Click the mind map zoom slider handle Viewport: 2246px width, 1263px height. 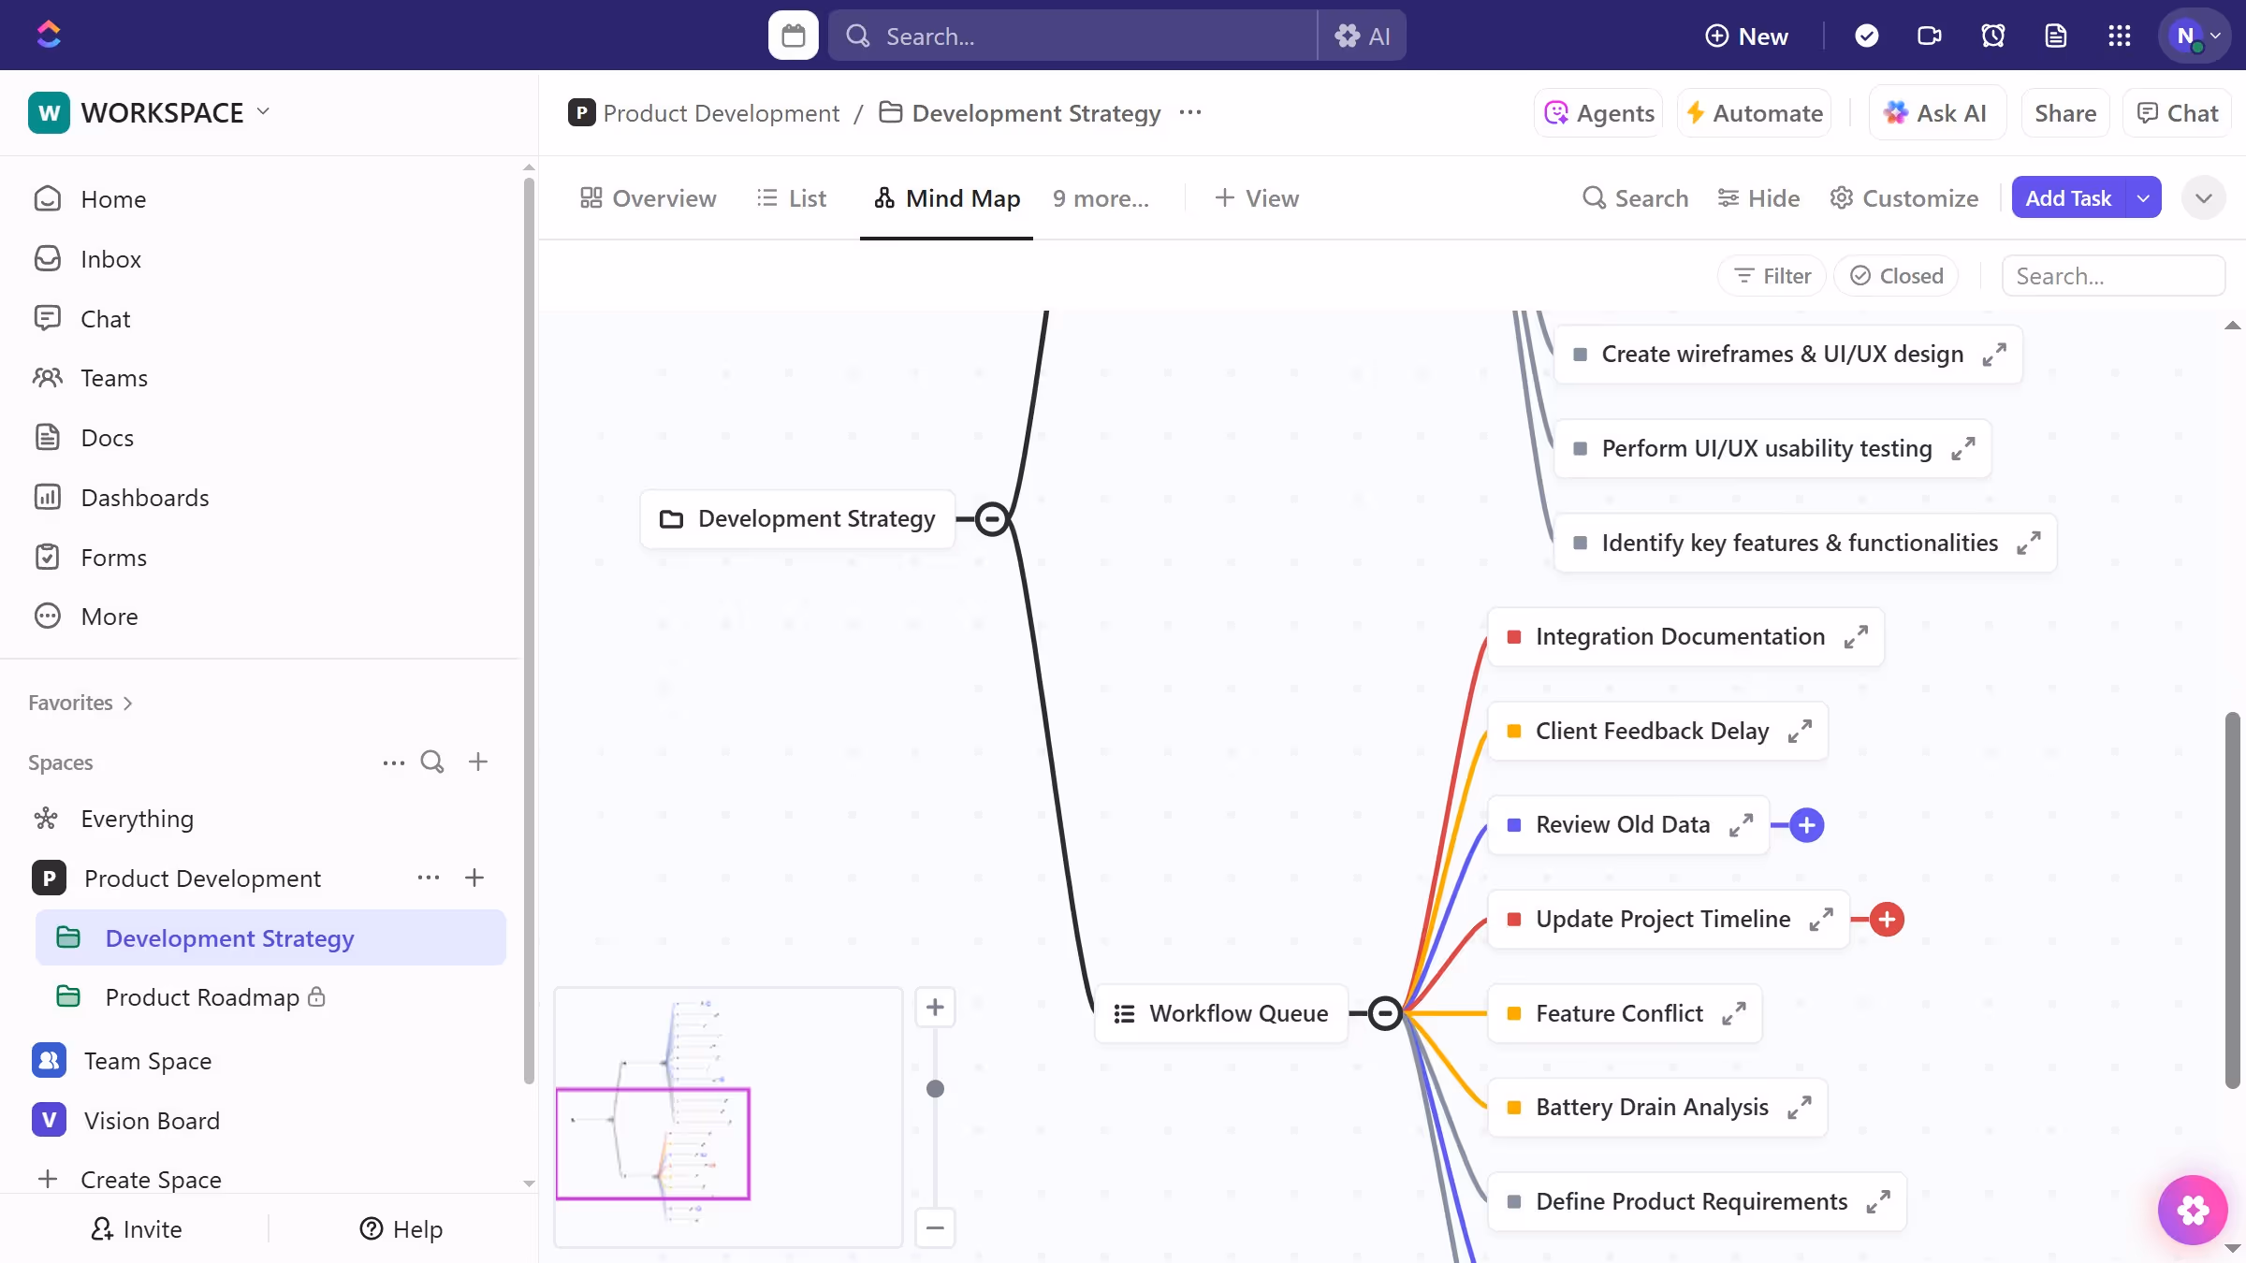pos(935,1089)
